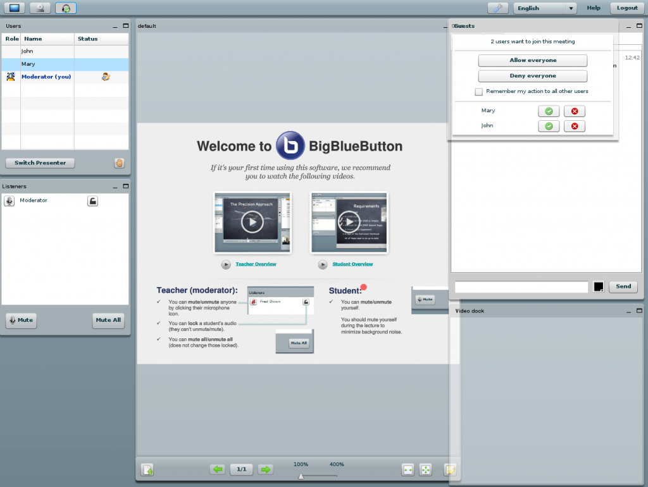648x487 pixels.
Task: Click the Status column header
Action: 102,39
